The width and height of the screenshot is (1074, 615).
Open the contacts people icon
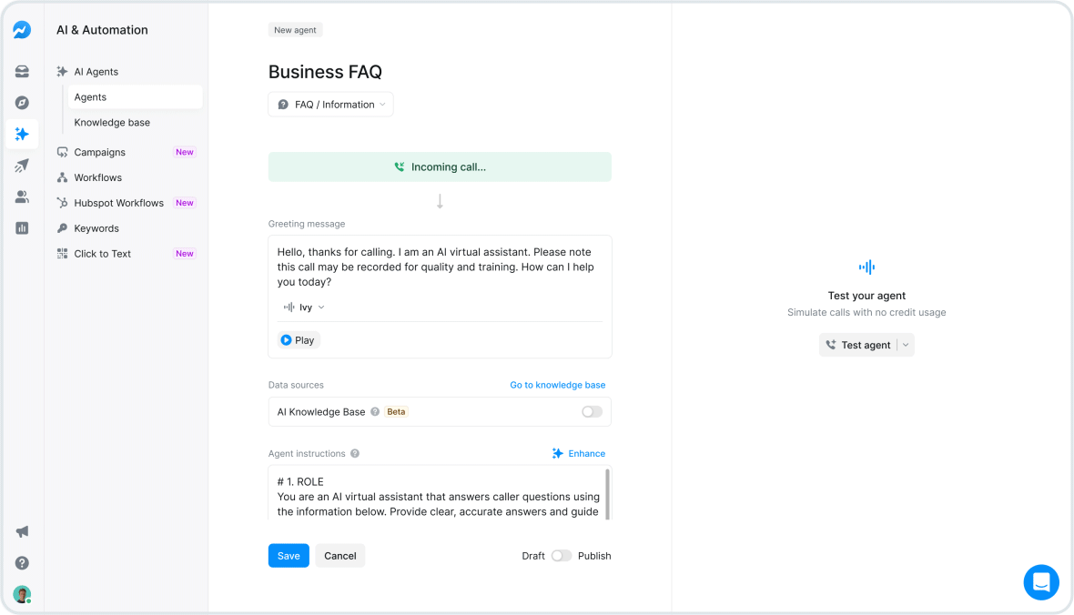[22, 196]
